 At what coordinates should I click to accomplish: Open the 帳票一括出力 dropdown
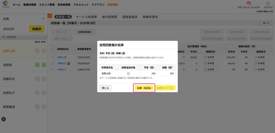point(62,39)
